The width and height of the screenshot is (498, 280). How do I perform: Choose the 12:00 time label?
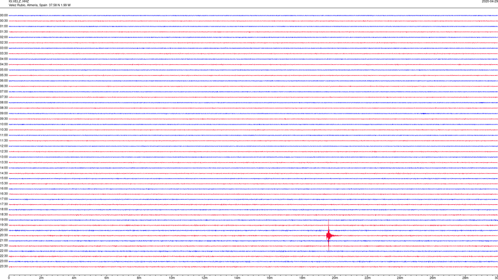[x=4, y=146]
